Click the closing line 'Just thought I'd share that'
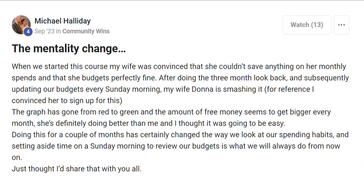 (77, 169)
